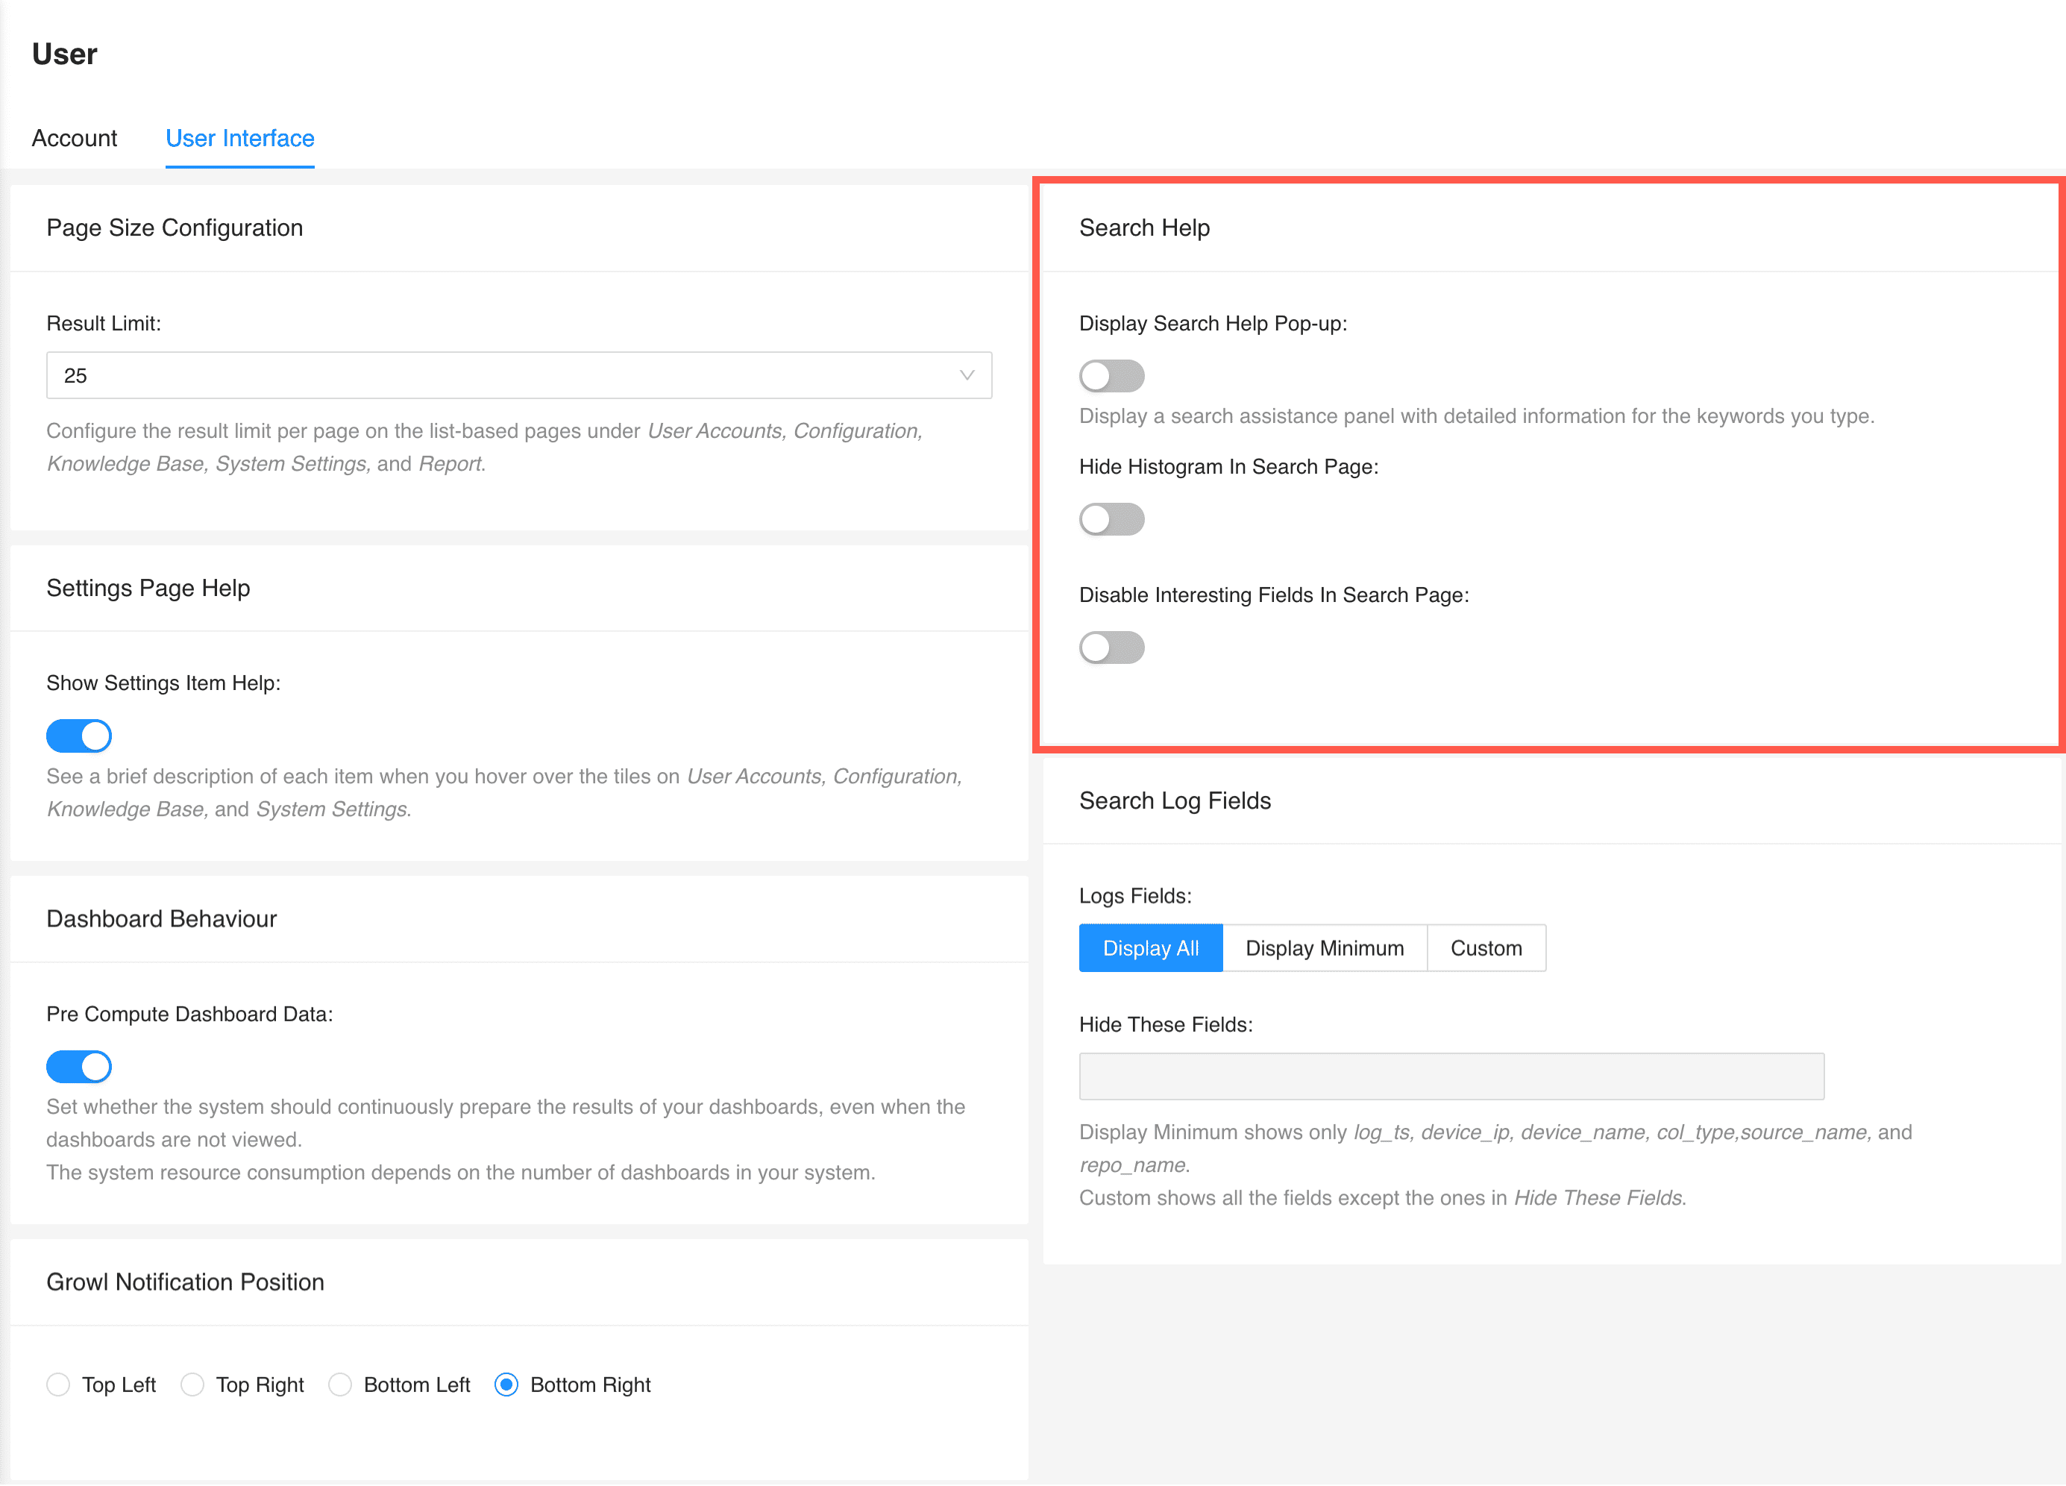Switch Logs Fields to Display Minimum
Image resolution: width=2066 pixels, height=1486 pixels.
tap(1325, 947)
